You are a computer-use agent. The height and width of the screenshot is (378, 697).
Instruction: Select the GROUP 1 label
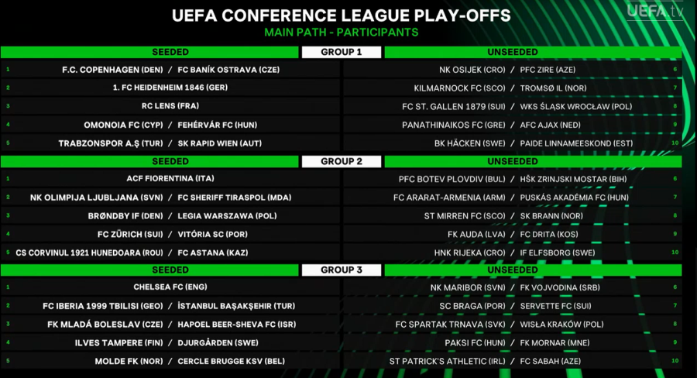point(342,52)
